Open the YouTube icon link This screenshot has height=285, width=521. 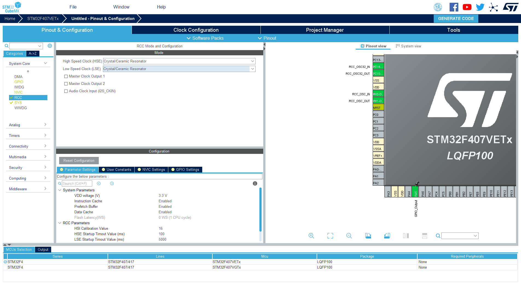[467, 7]
